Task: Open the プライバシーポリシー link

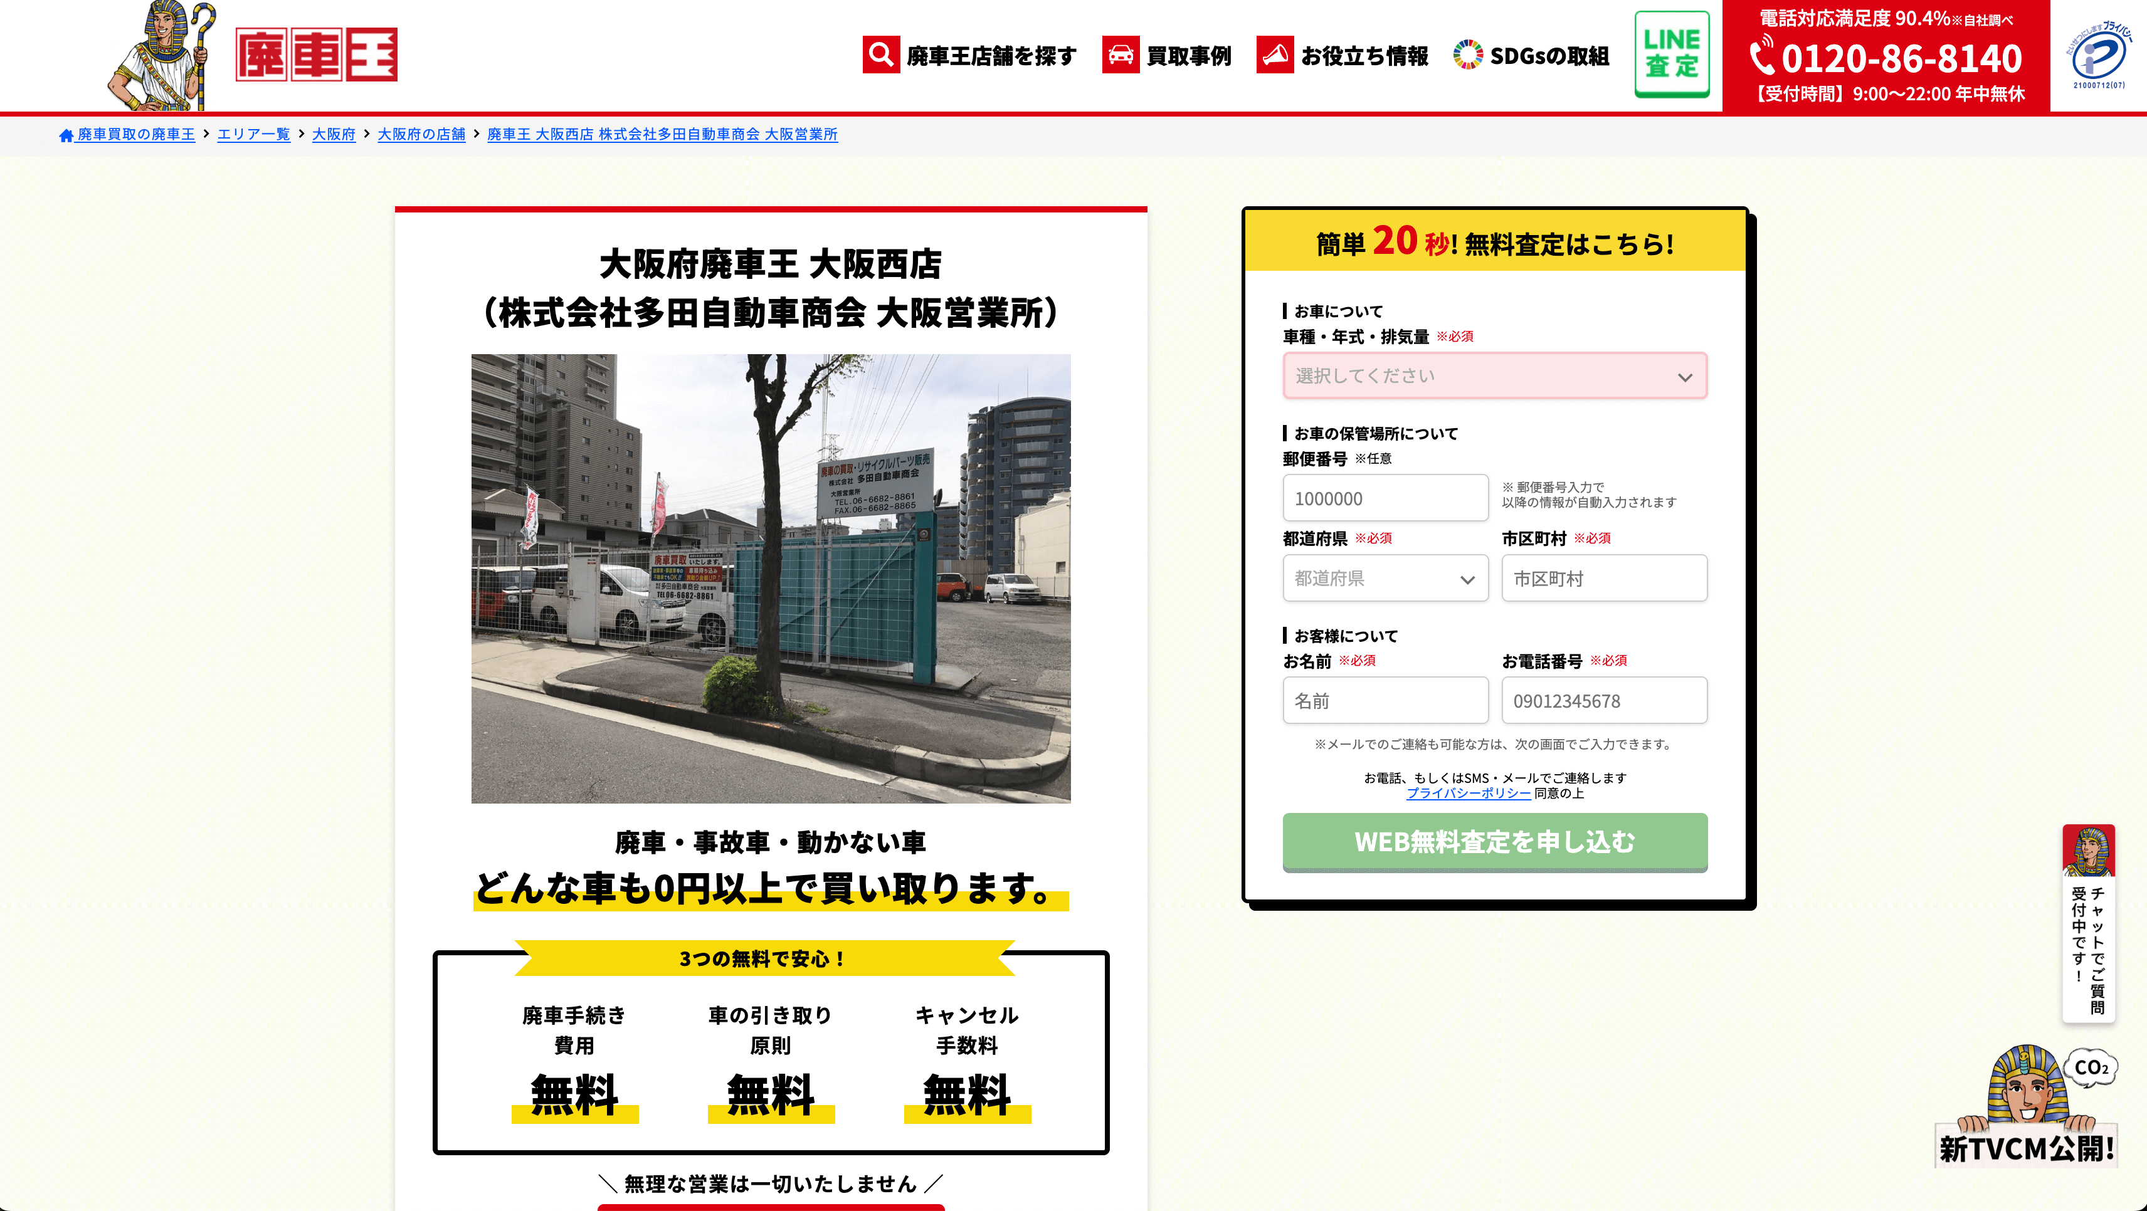Action: point(1469,794)
